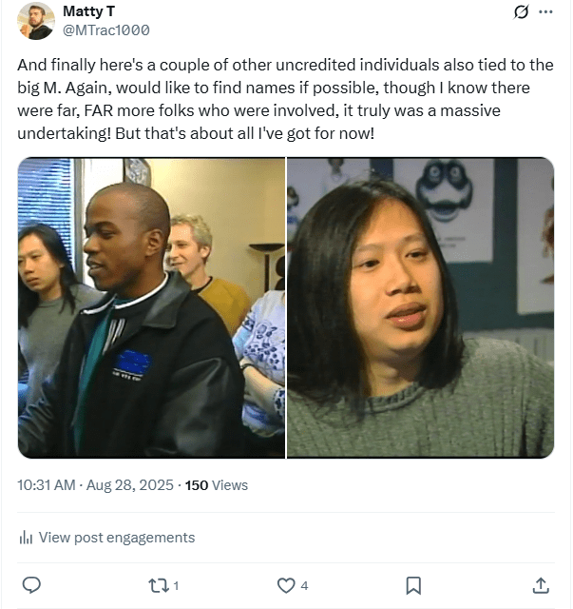Like the post with heart icon
The image size is (573, 609).
286,586
